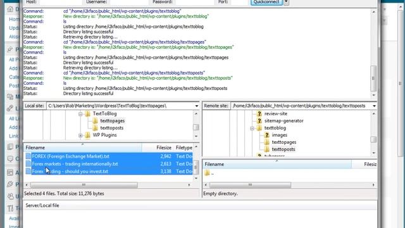Sort local files by Filesize column header
The height and width of the screenshot is (228, 405).
click(158, 148)
